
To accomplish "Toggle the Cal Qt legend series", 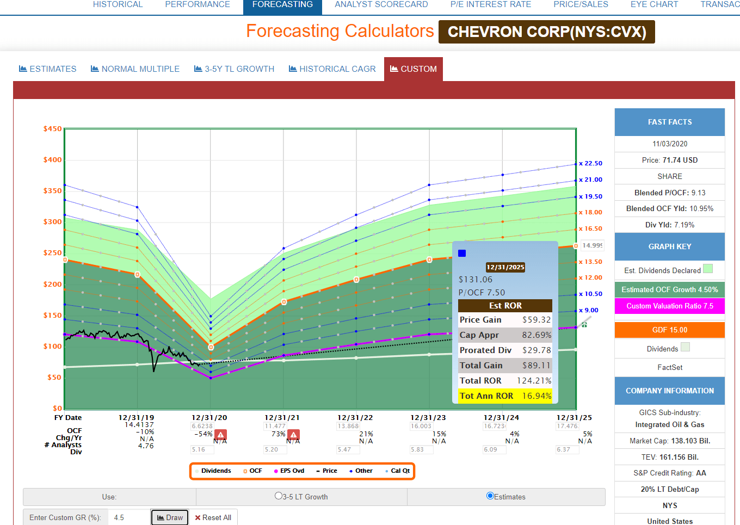I will click(x=397, y=471).
